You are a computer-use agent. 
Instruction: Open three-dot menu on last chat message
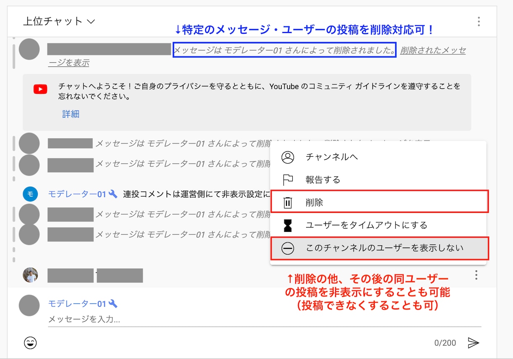476,275
